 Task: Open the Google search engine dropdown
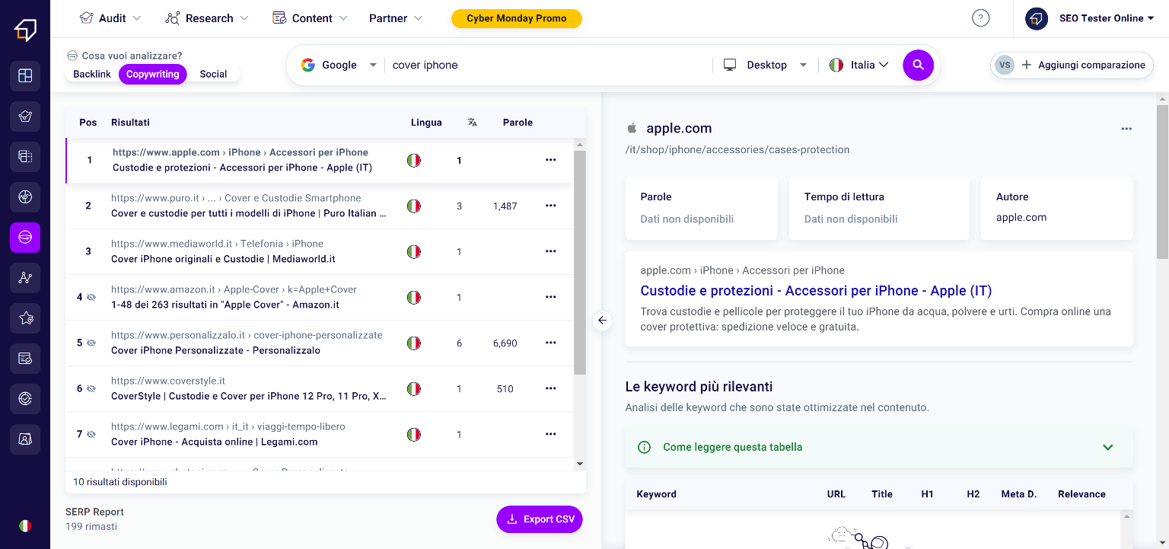[x=339, y=65]
